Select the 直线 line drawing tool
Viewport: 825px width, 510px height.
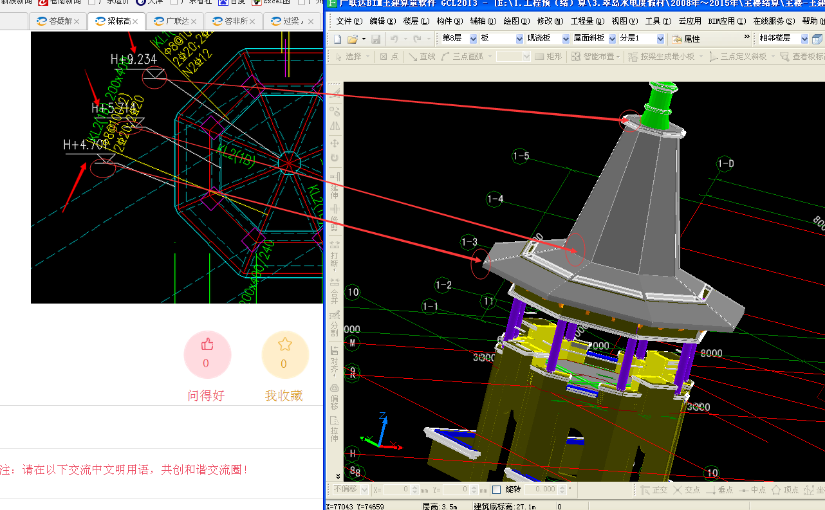click(422, 57)
